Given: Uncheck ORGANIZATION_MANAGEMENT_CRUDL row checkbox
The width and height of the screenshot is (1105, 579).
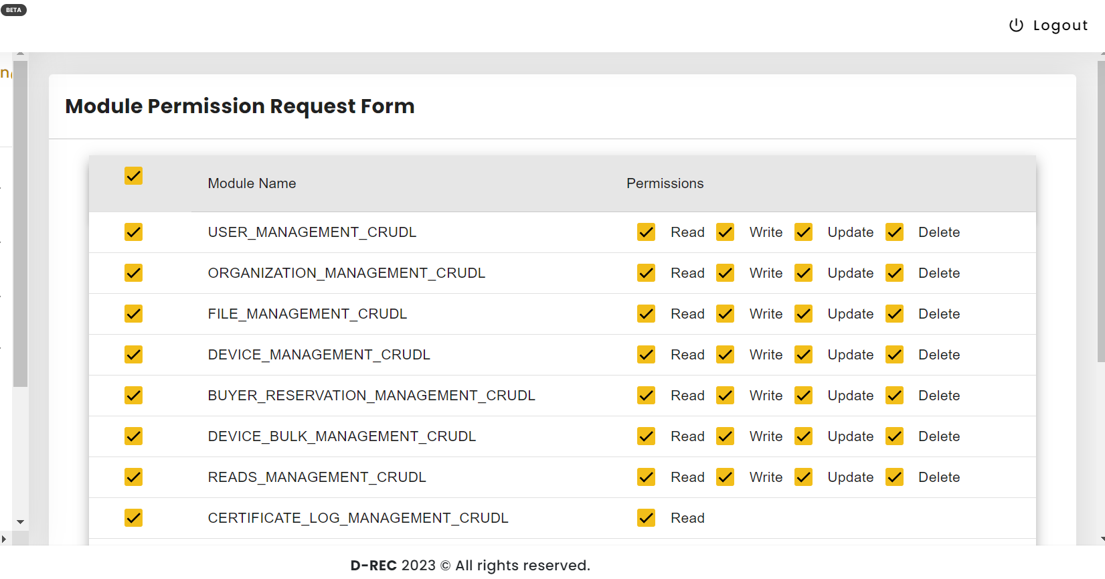Looking at the screenshot, I should click(x=133, y=273).
